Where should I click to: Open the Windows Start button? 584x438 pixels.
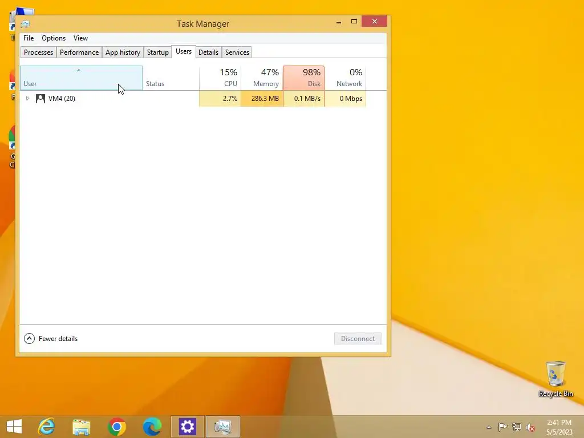coord(14,427)
